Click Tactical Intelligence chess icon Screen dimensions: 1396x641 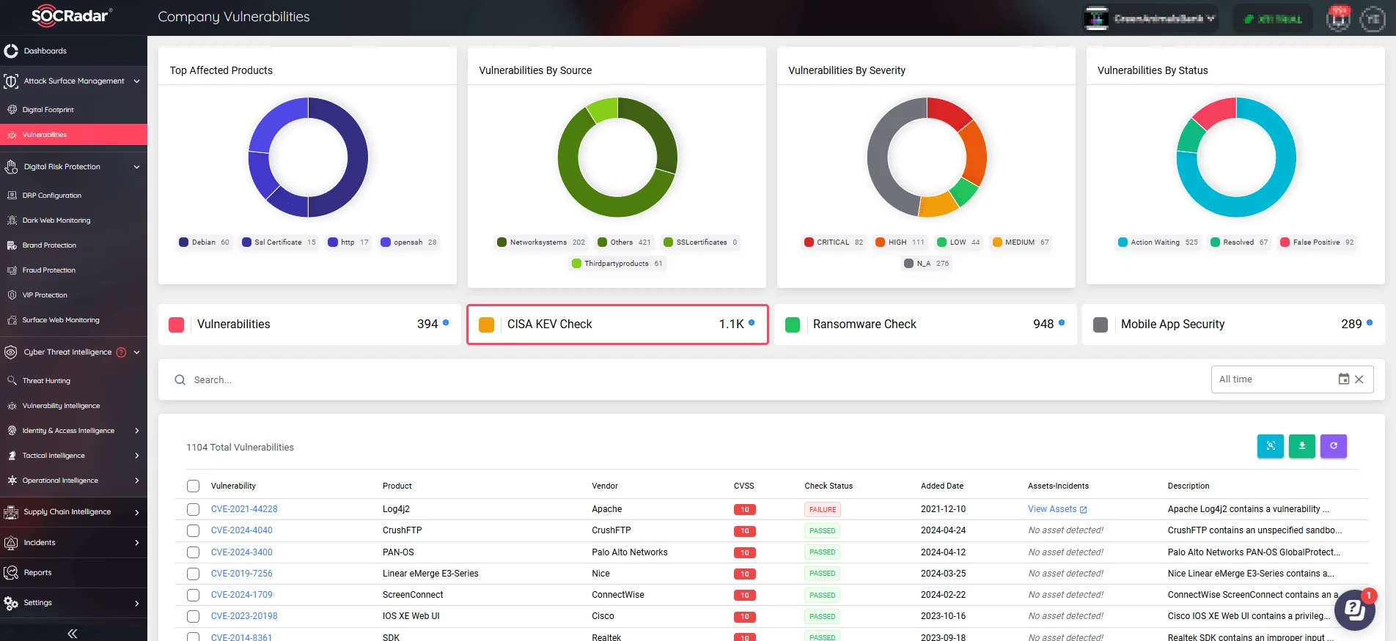coord(12,456)
